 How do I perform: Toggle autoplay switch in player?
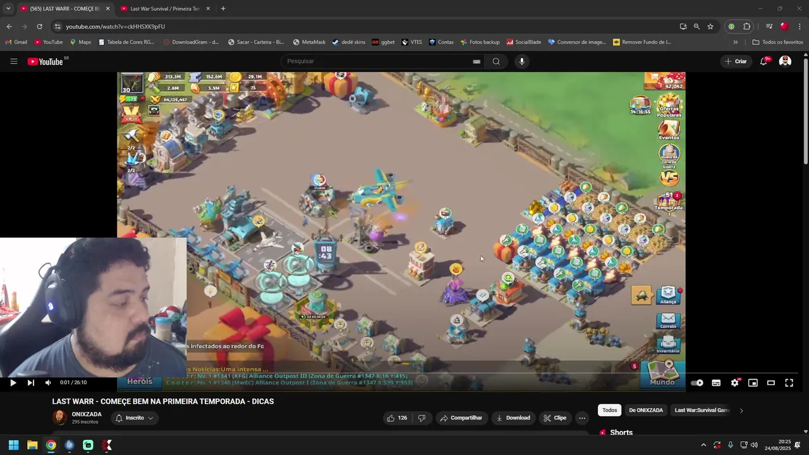click(697, 382)
